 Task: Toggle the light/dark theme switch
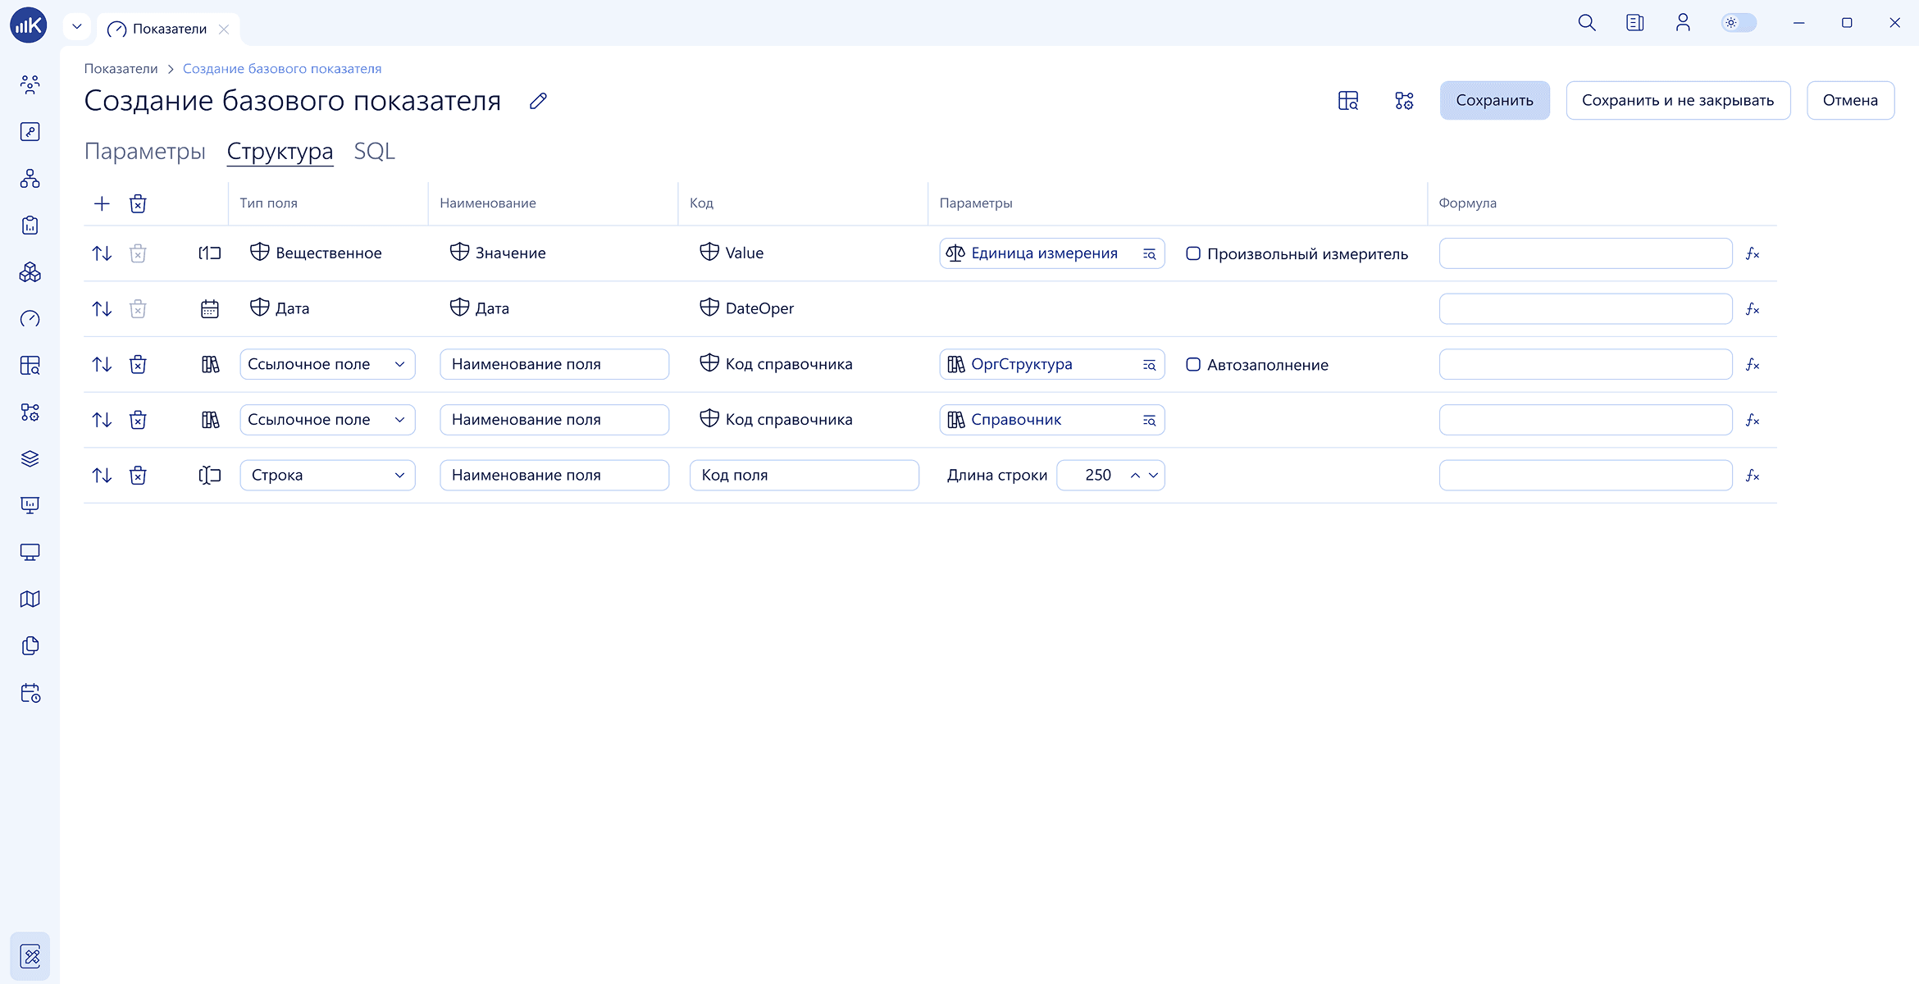coord(1739,23)
